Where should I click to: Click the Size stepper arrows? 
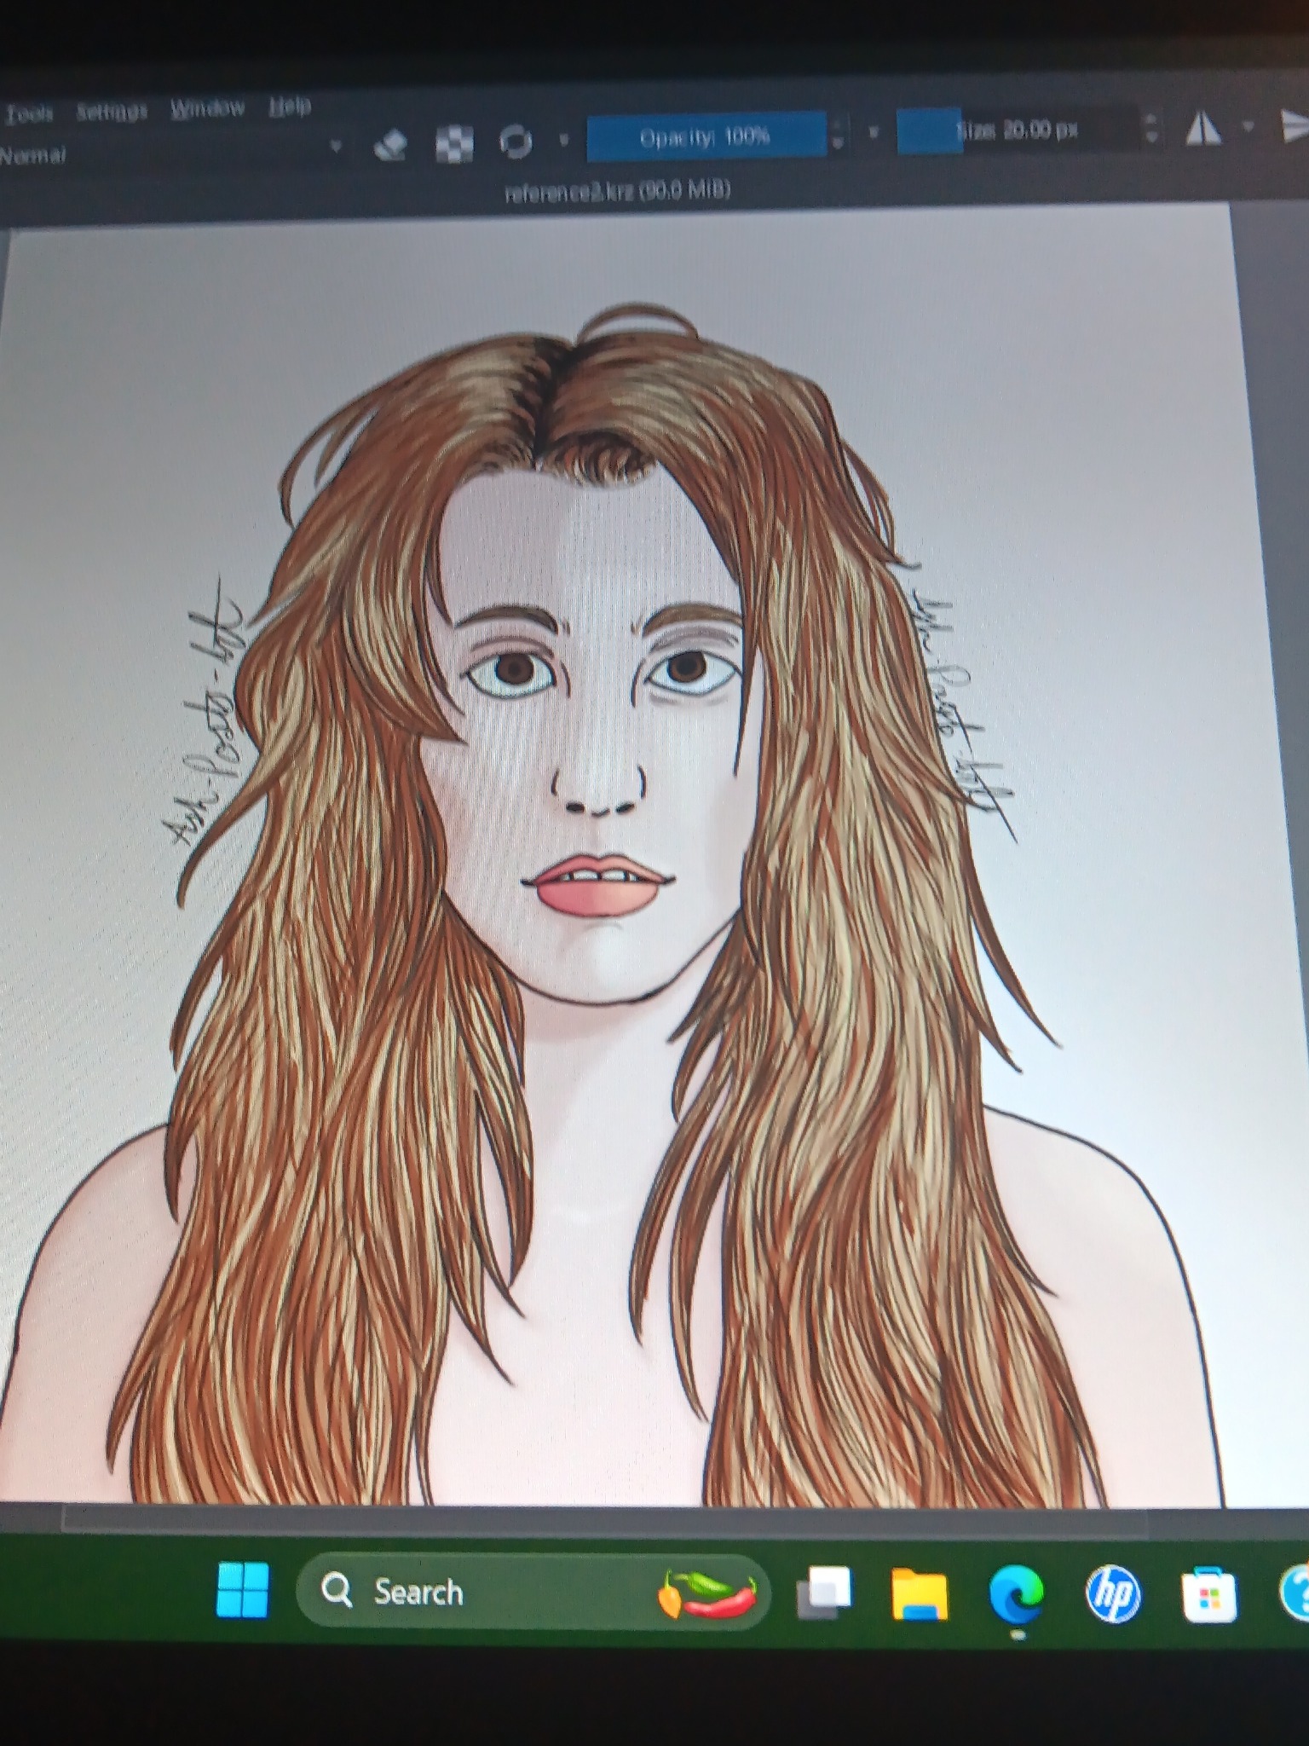tap(1150, 129)
